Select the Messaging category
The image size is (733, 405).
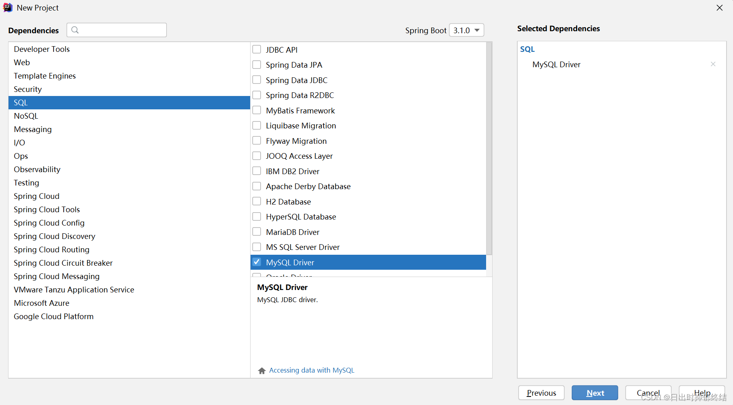coord(129,129)
